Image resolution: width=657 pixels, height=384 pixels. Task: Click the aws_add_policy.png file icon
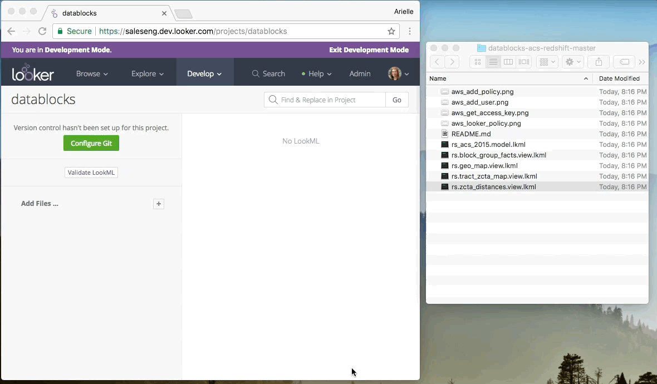coord(444,91)
